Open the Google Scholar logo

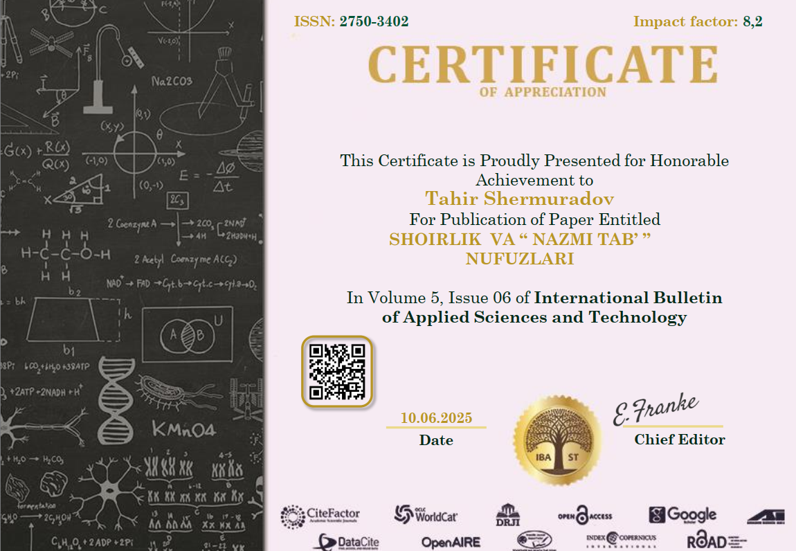pos(682,515)
